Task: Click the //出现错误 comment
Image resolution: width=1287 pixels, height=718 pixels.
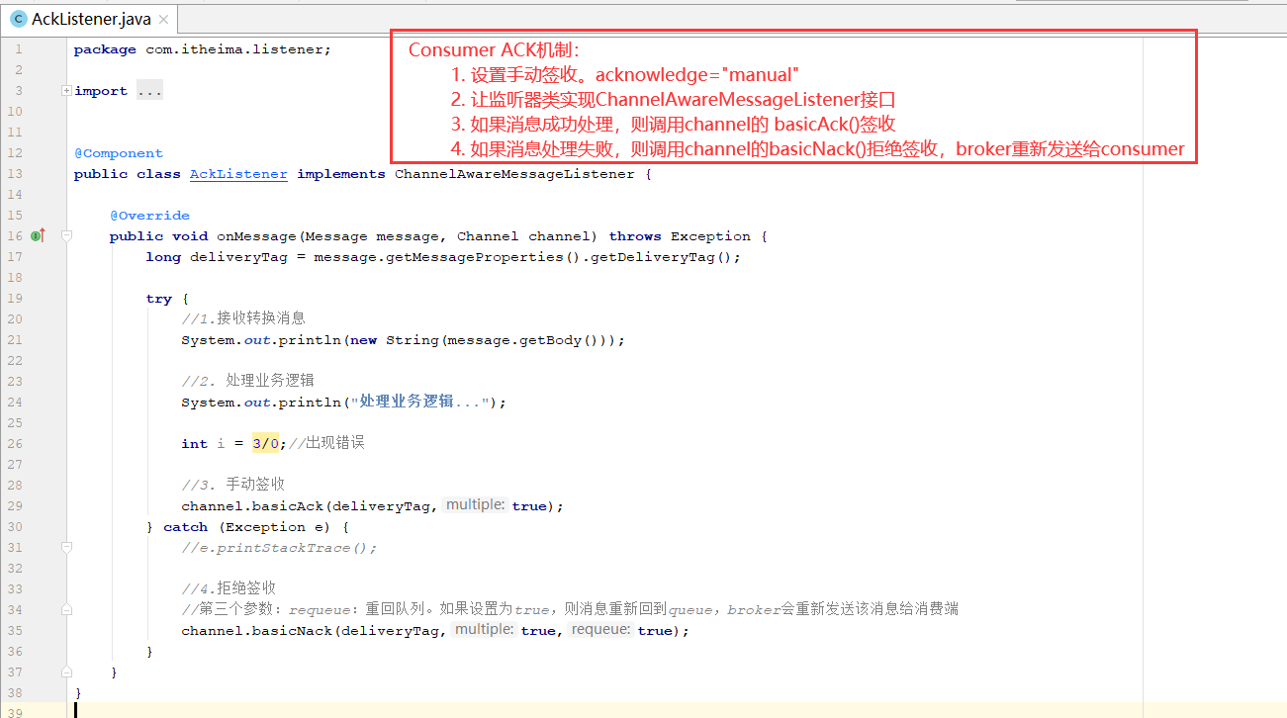Action: (x=327, y=444)
